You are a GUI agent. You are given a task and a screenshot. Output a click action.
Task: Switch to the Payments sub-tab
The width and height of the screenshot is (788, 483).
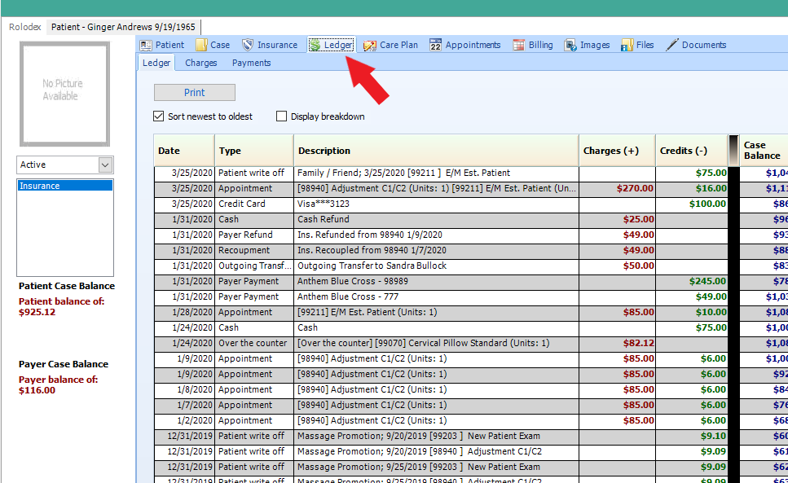pyautogui.click(x=251, y=62)
